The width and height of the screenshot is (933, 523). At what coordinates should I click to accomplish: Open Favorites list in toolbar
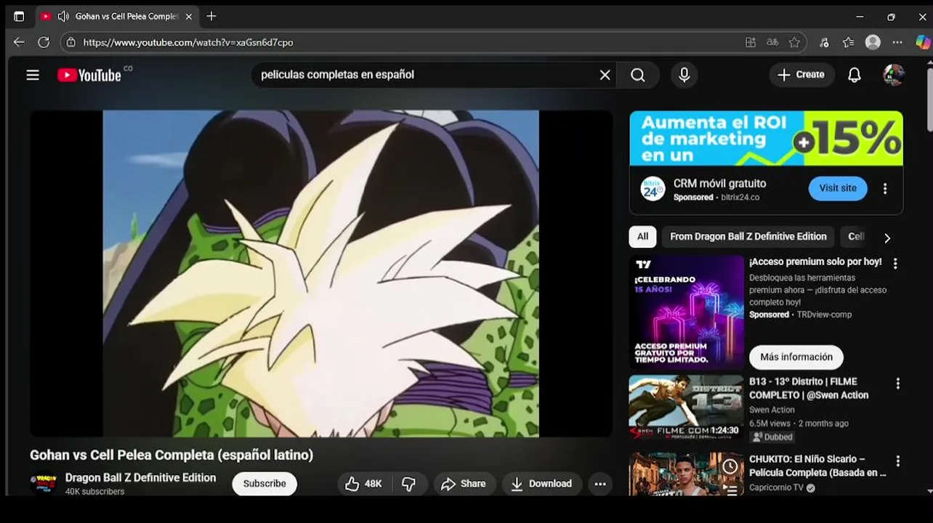tap(848, 42)
